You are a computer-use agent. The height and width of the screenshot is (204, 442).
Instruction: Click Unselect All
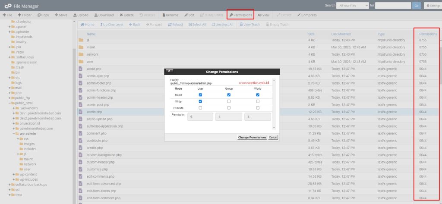tap(222, 25)
